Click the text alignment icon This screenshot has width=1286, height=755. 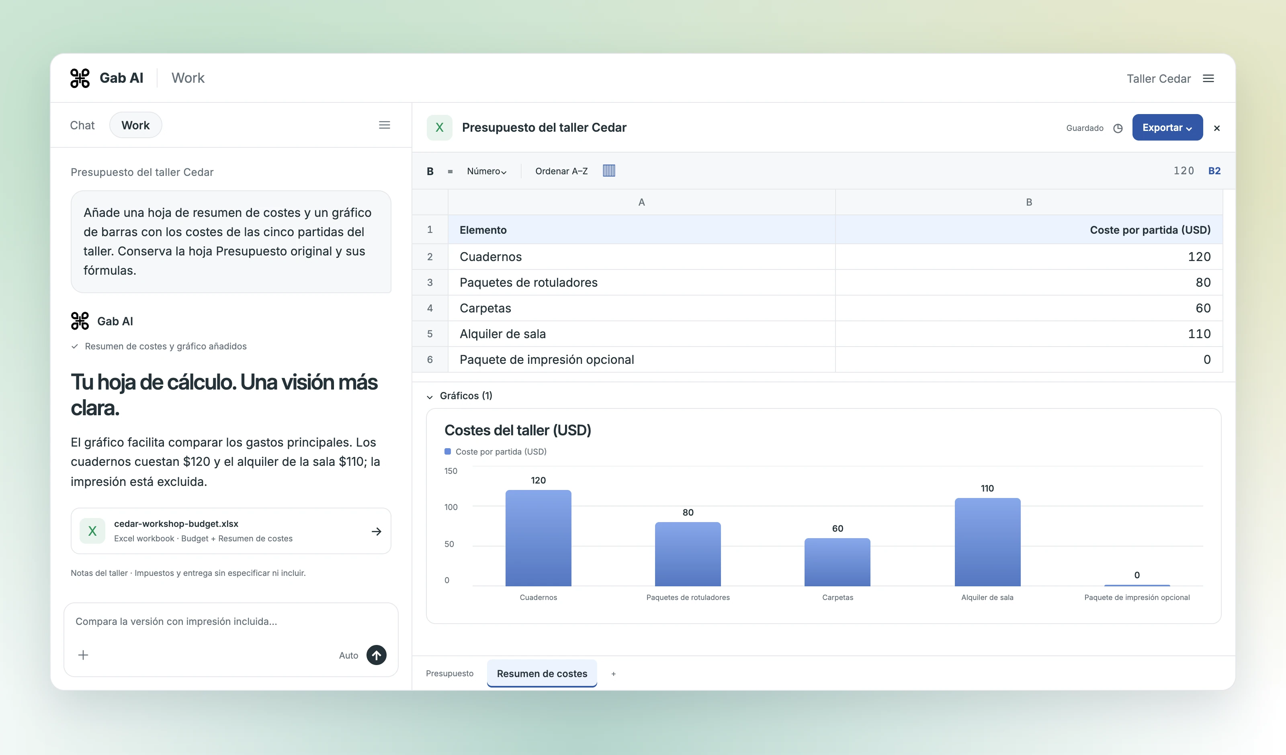coord(450,171)
